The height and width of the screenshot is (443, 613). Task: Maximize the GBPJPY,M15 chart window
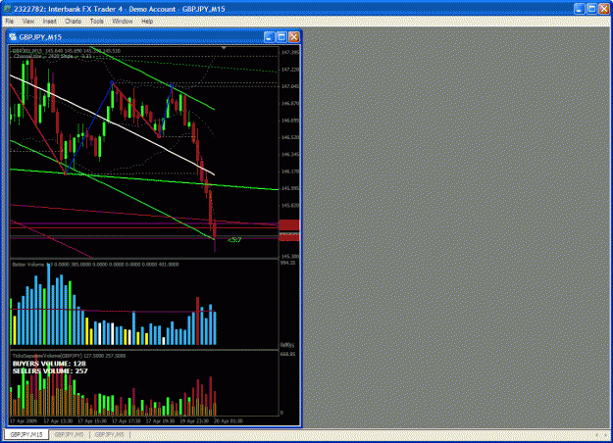281,37
